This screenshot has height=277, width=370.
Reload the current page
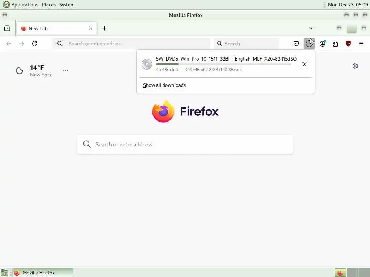point(35,44)
